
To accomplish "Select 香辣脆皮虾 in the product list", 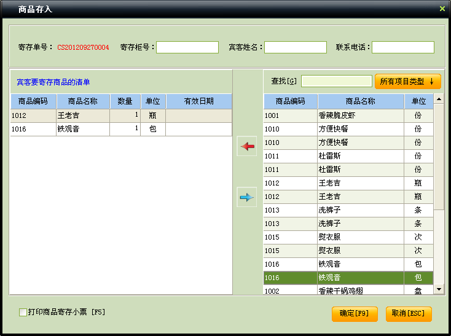I will coord(359,115).
